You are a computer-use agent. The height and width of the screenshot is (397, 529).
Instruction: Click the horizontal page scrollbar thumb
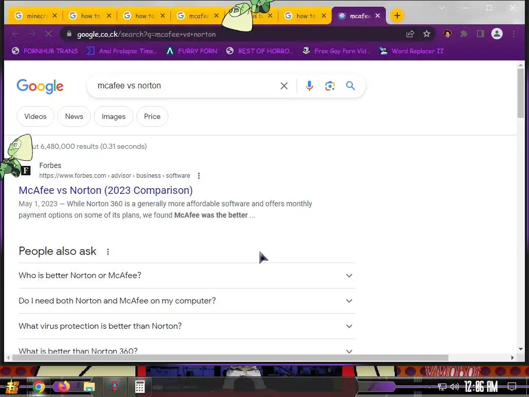click(x=230, y=358)
